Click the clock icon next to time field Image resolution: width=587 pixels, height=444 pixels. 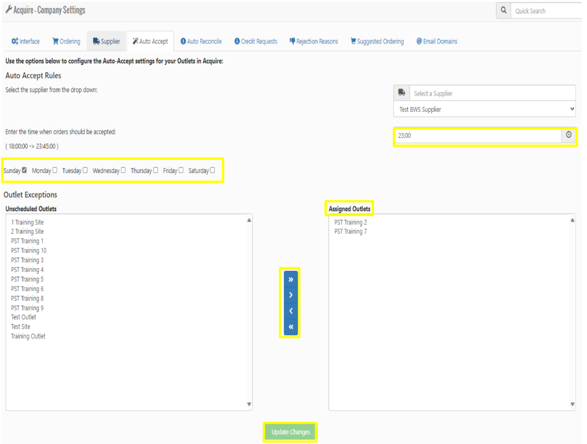click(568, 135)
